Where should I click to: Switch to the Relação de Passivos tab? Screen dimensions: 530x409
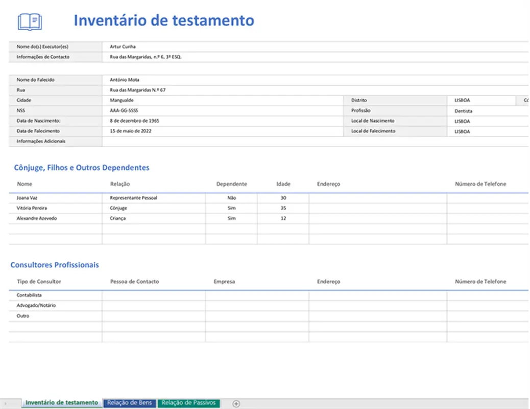click(189, 403)
